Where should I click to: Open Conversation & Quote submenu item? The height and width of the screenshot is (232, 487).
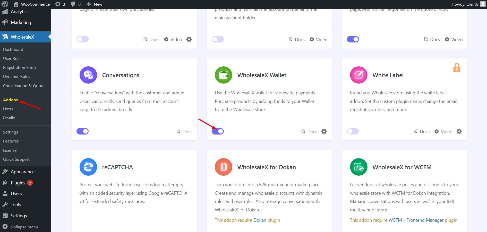tap(24, 86)
